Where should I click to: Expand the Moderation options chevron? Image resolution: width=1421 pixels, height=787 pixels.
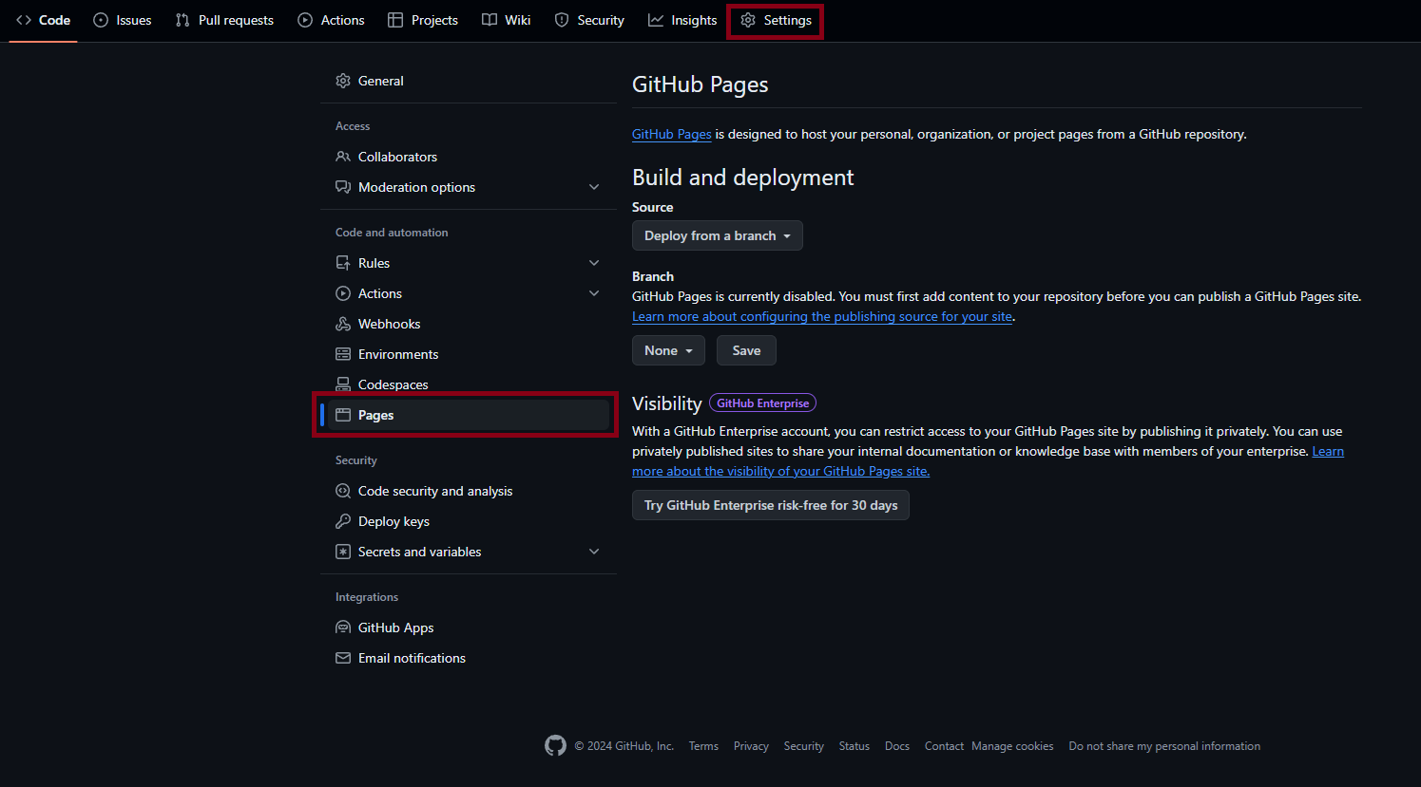tap(594, 187)
